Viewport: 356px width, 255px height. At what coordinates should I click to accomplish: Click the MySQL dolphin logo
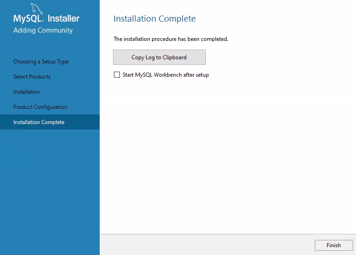pos(37,9)
